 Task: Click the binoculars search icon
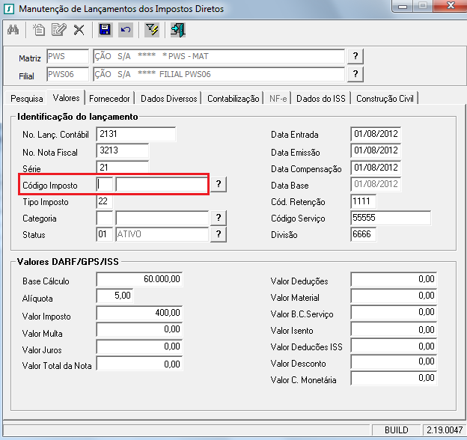pos(14,30)
